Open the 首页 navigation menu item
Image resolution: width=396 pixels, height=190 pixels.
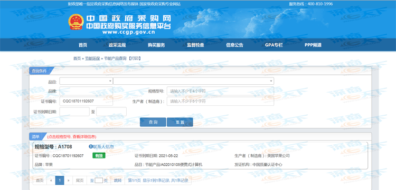point(82,45)
